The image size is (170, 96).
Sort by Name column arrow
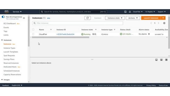click(51, 30)
